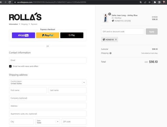This screenshot has height=127, width=167.
Task: Click the City field
Action: (21, 122)
